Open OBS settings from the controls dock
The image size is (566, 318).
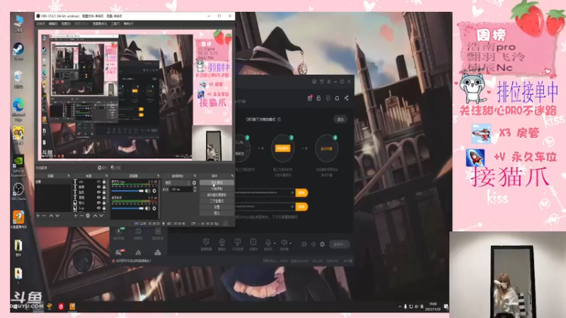click(216, 207)
